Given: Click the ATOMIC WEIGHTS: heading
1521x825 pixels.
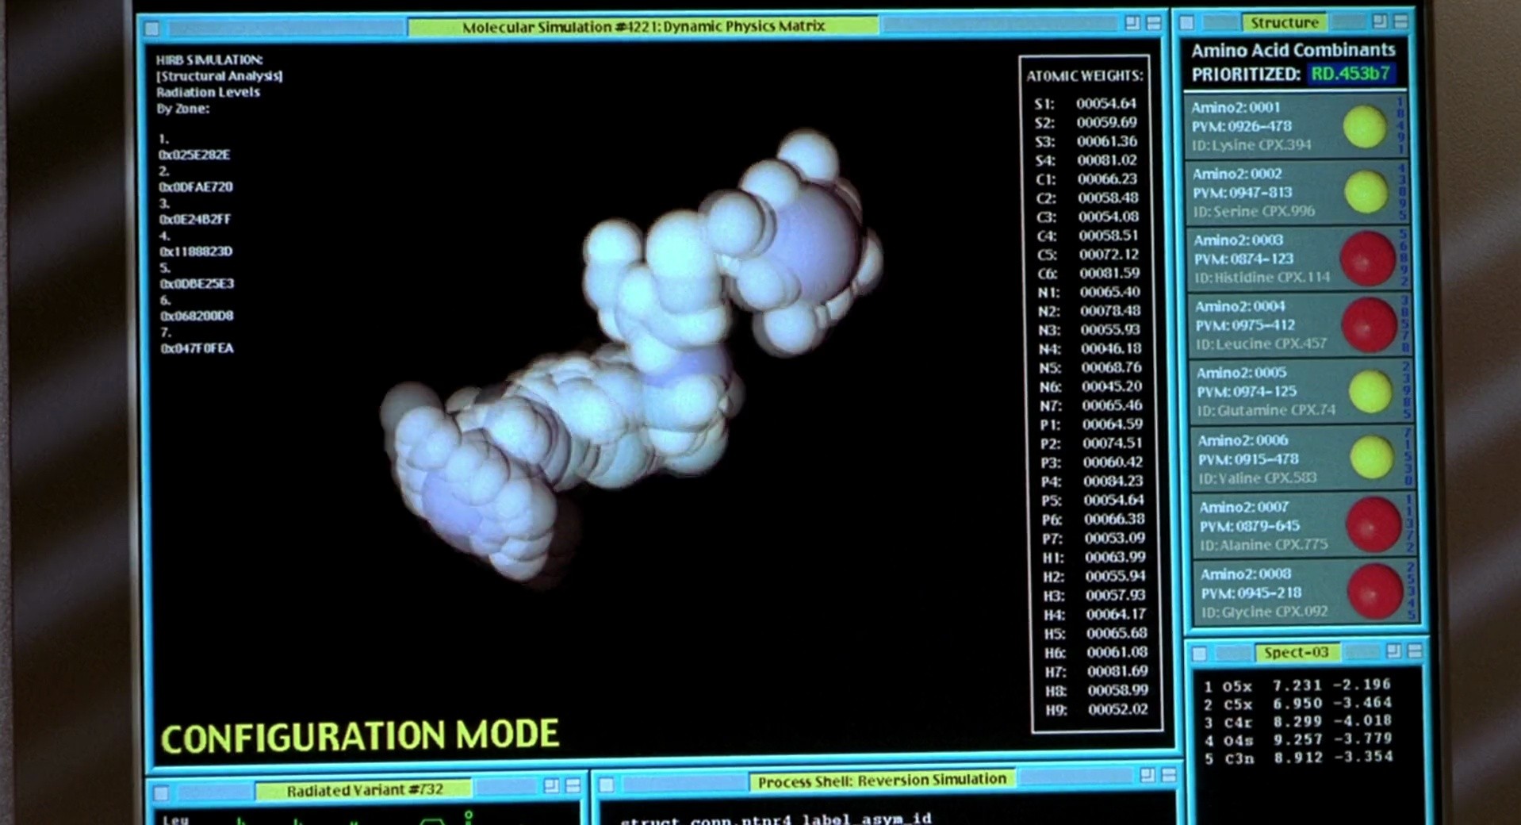Looking at the screenshot, I should (1085, 76).
